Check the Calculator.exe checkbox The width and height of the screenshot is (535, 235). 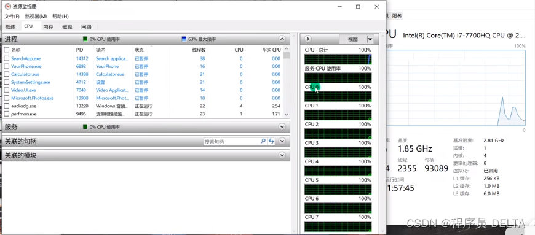[7, 74]
